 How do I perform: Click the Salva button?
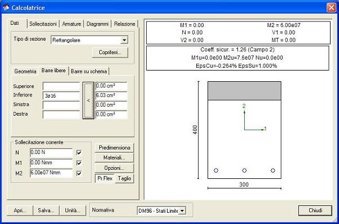tap(46, 210)
